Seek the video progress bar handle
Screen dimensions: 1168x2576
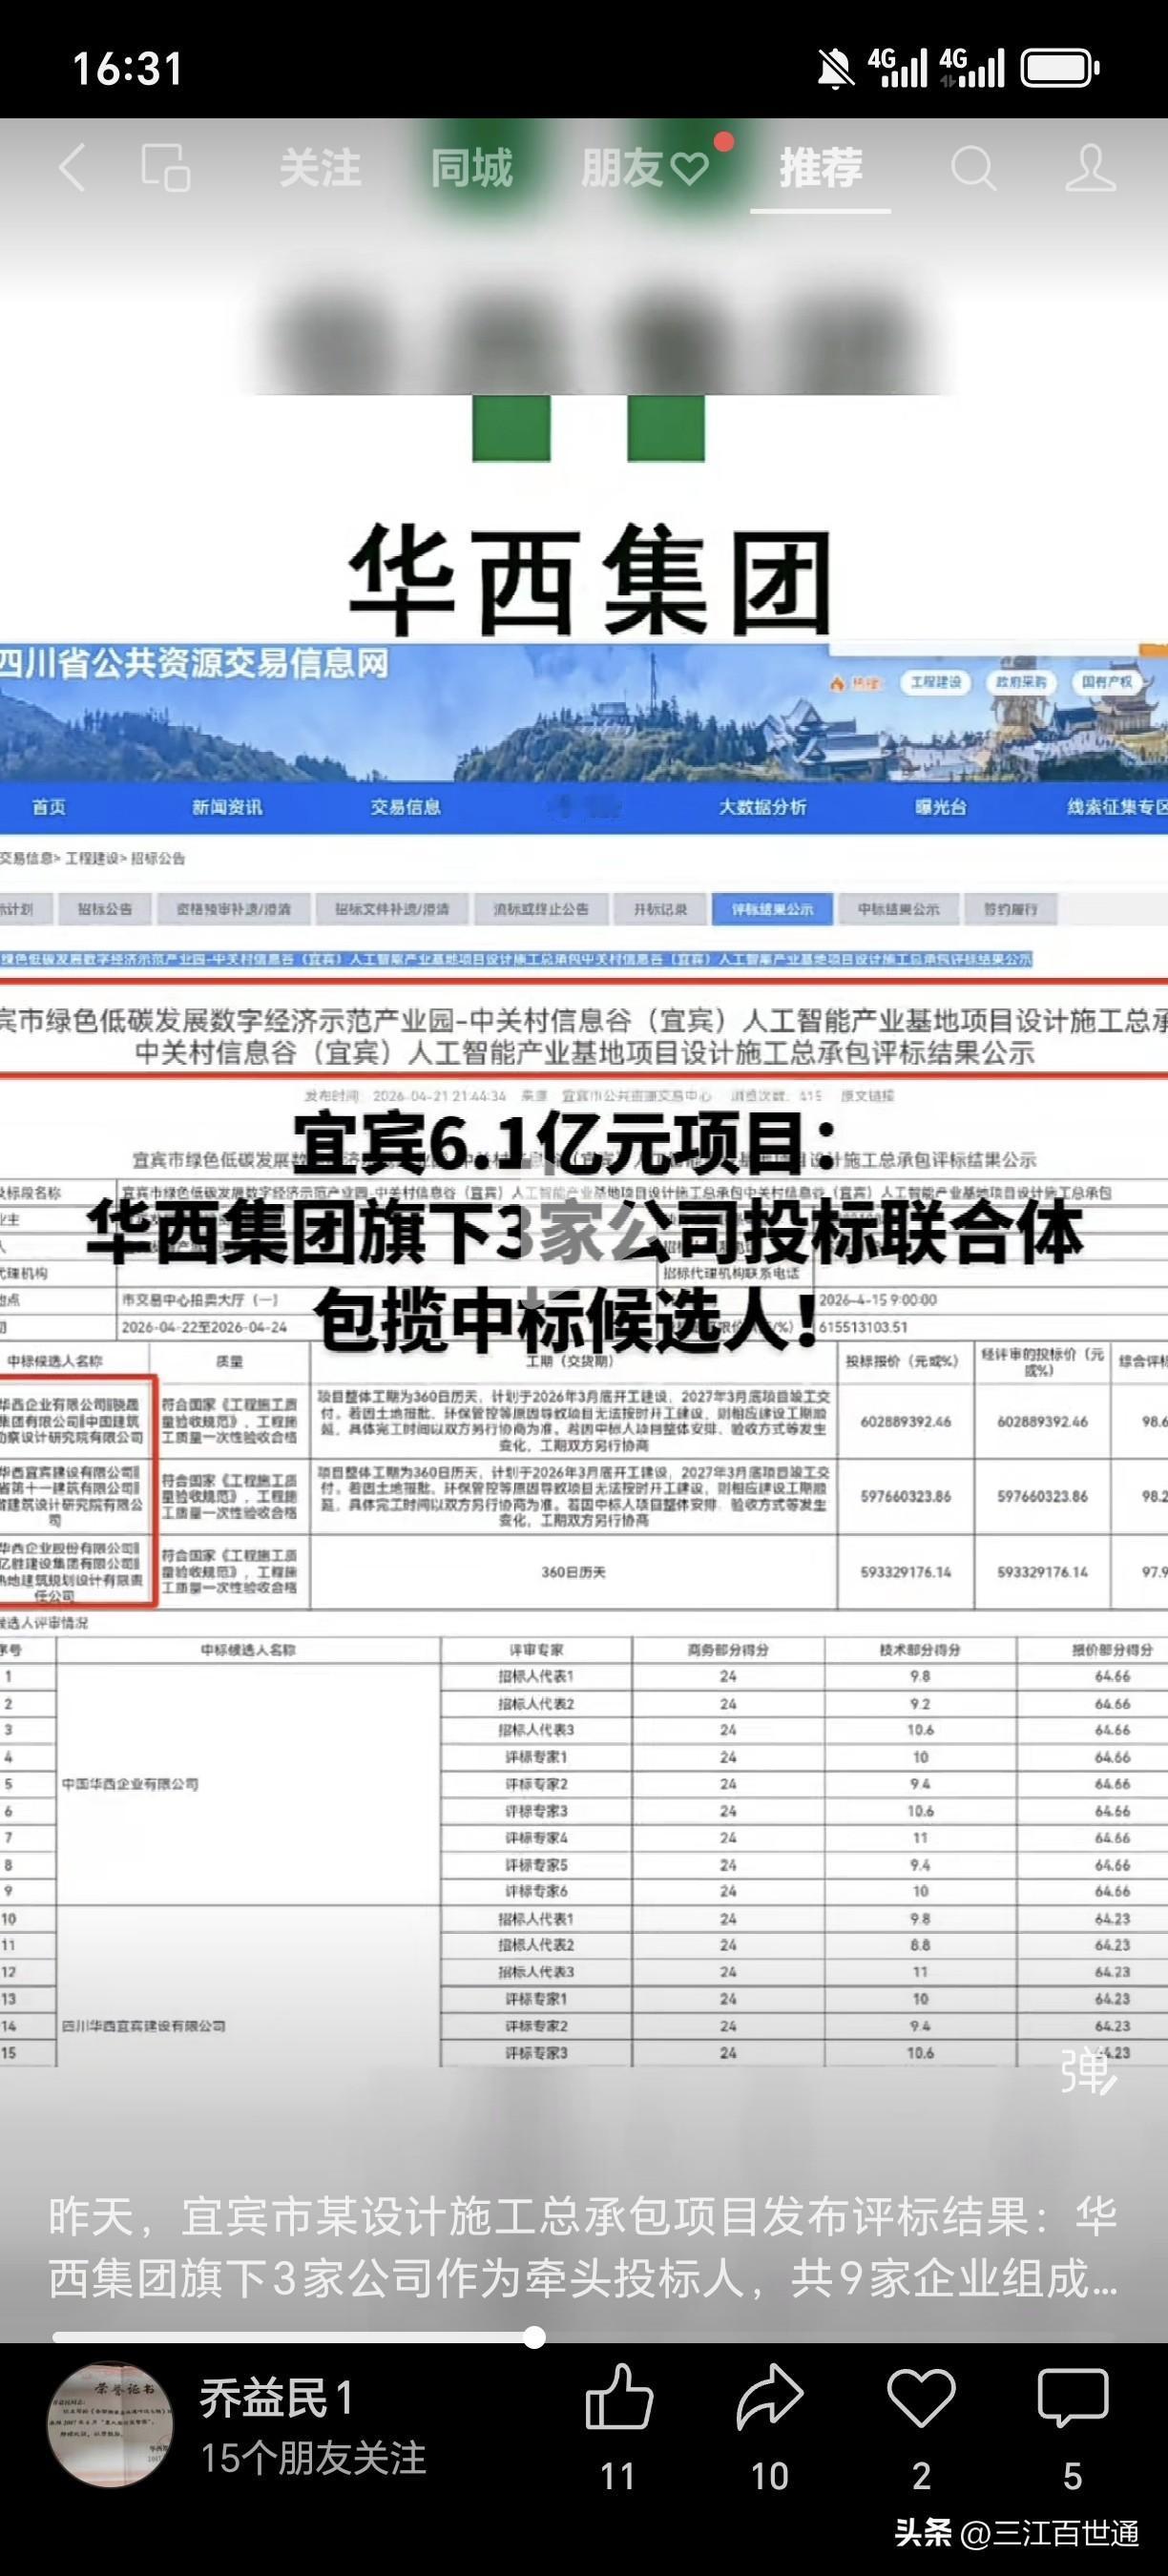tap(534, 2337)
